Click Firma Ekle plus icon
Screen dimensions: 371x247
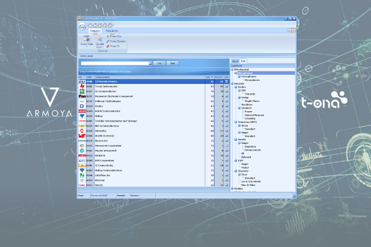(108, 36)
